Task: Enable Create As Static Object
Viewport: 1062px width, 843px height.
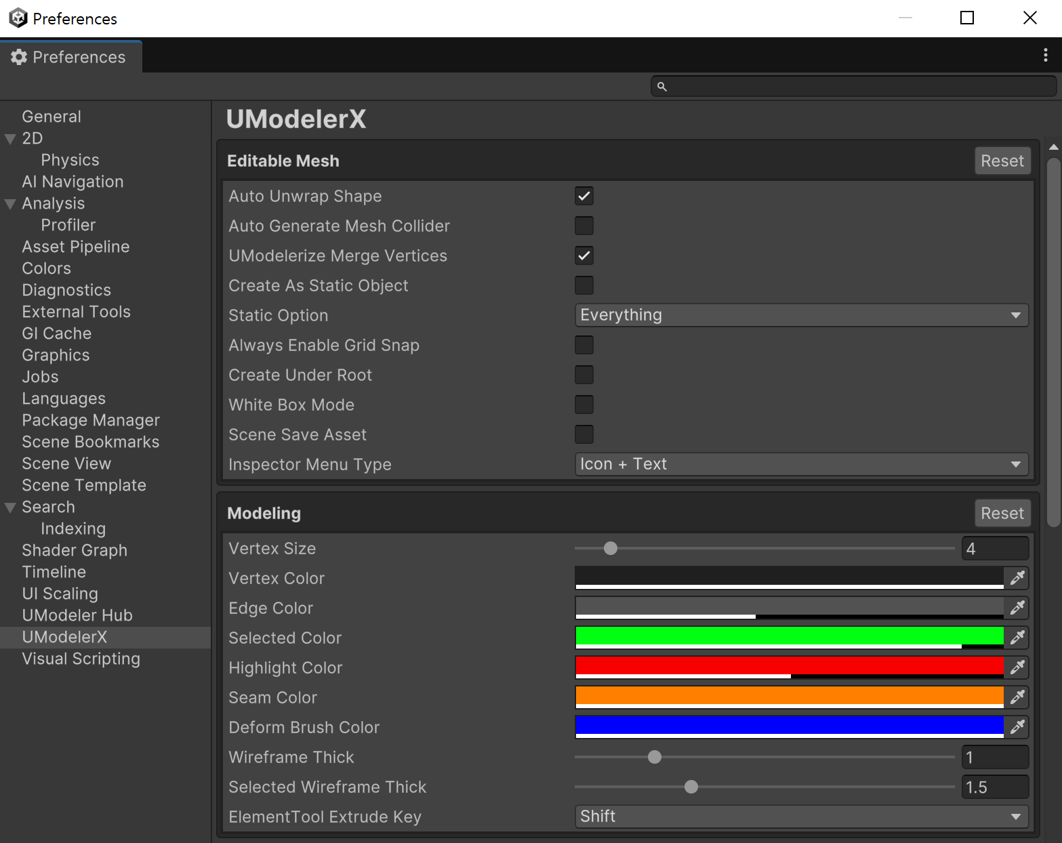Action: [x=584, y=285]
